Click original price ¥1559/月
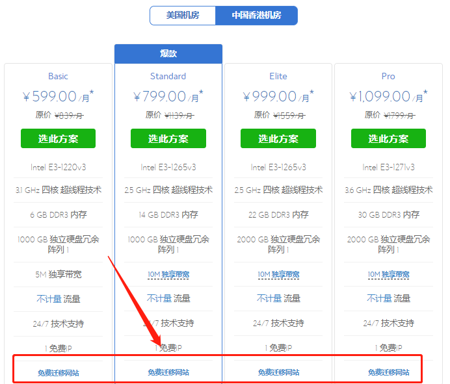The height and width of the screenshot is (384, 450). click(289, 116)
